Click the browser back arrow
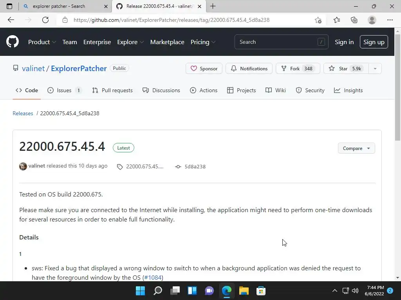 [11, 20]
